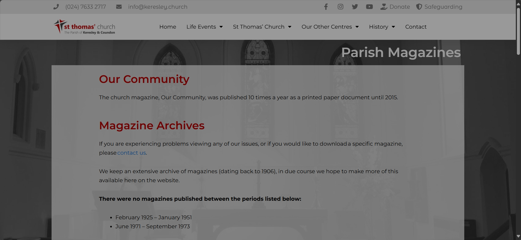521x240 pixels.
Task: Click the phone handset icon
Action: point(56,7)
